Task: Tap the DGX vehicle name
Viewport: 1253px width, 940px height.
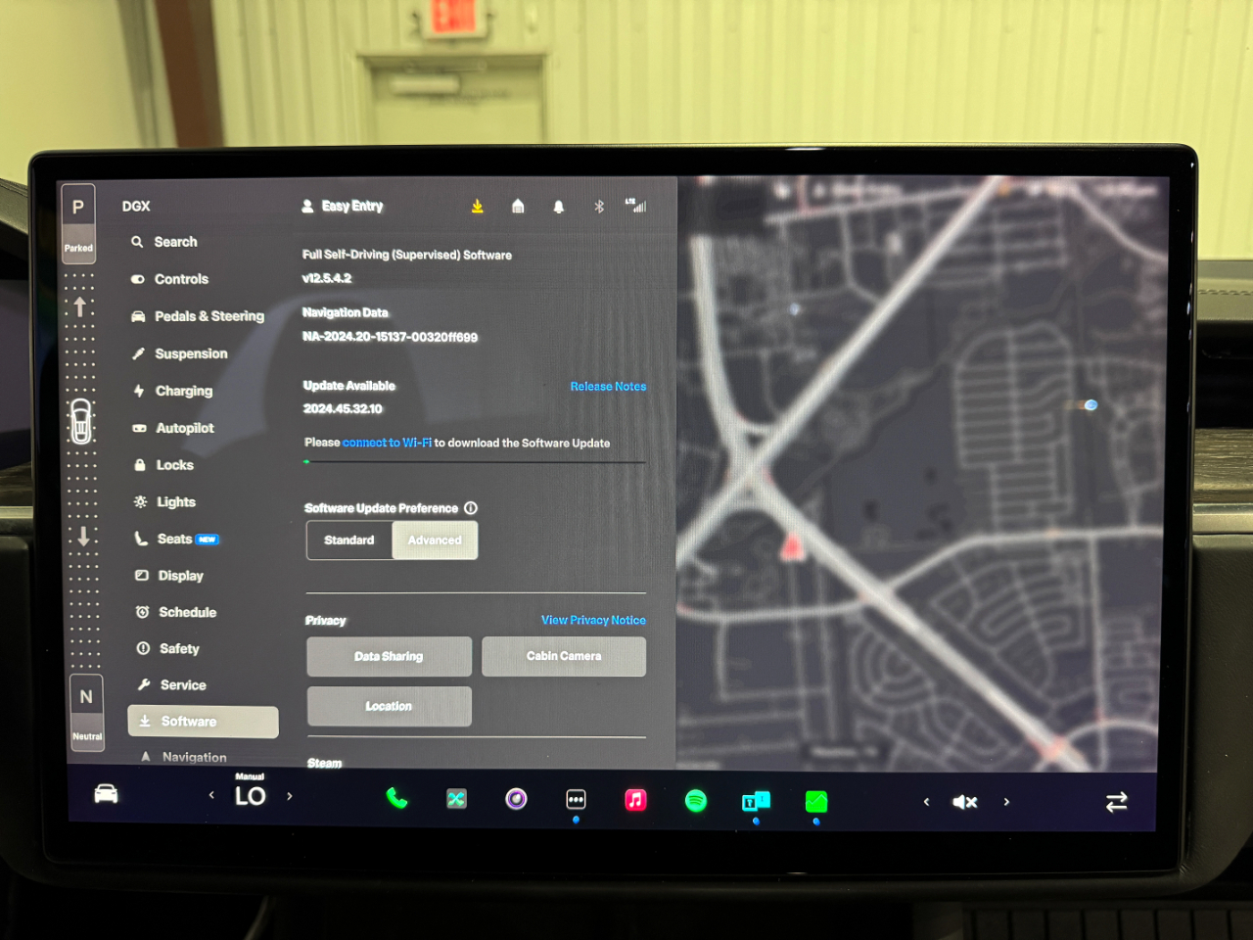Action: [136, 207]
